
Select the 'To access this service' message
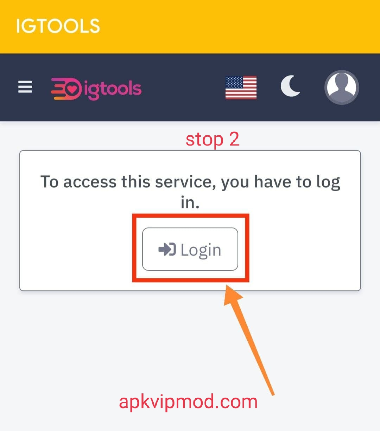coord(190,192)
